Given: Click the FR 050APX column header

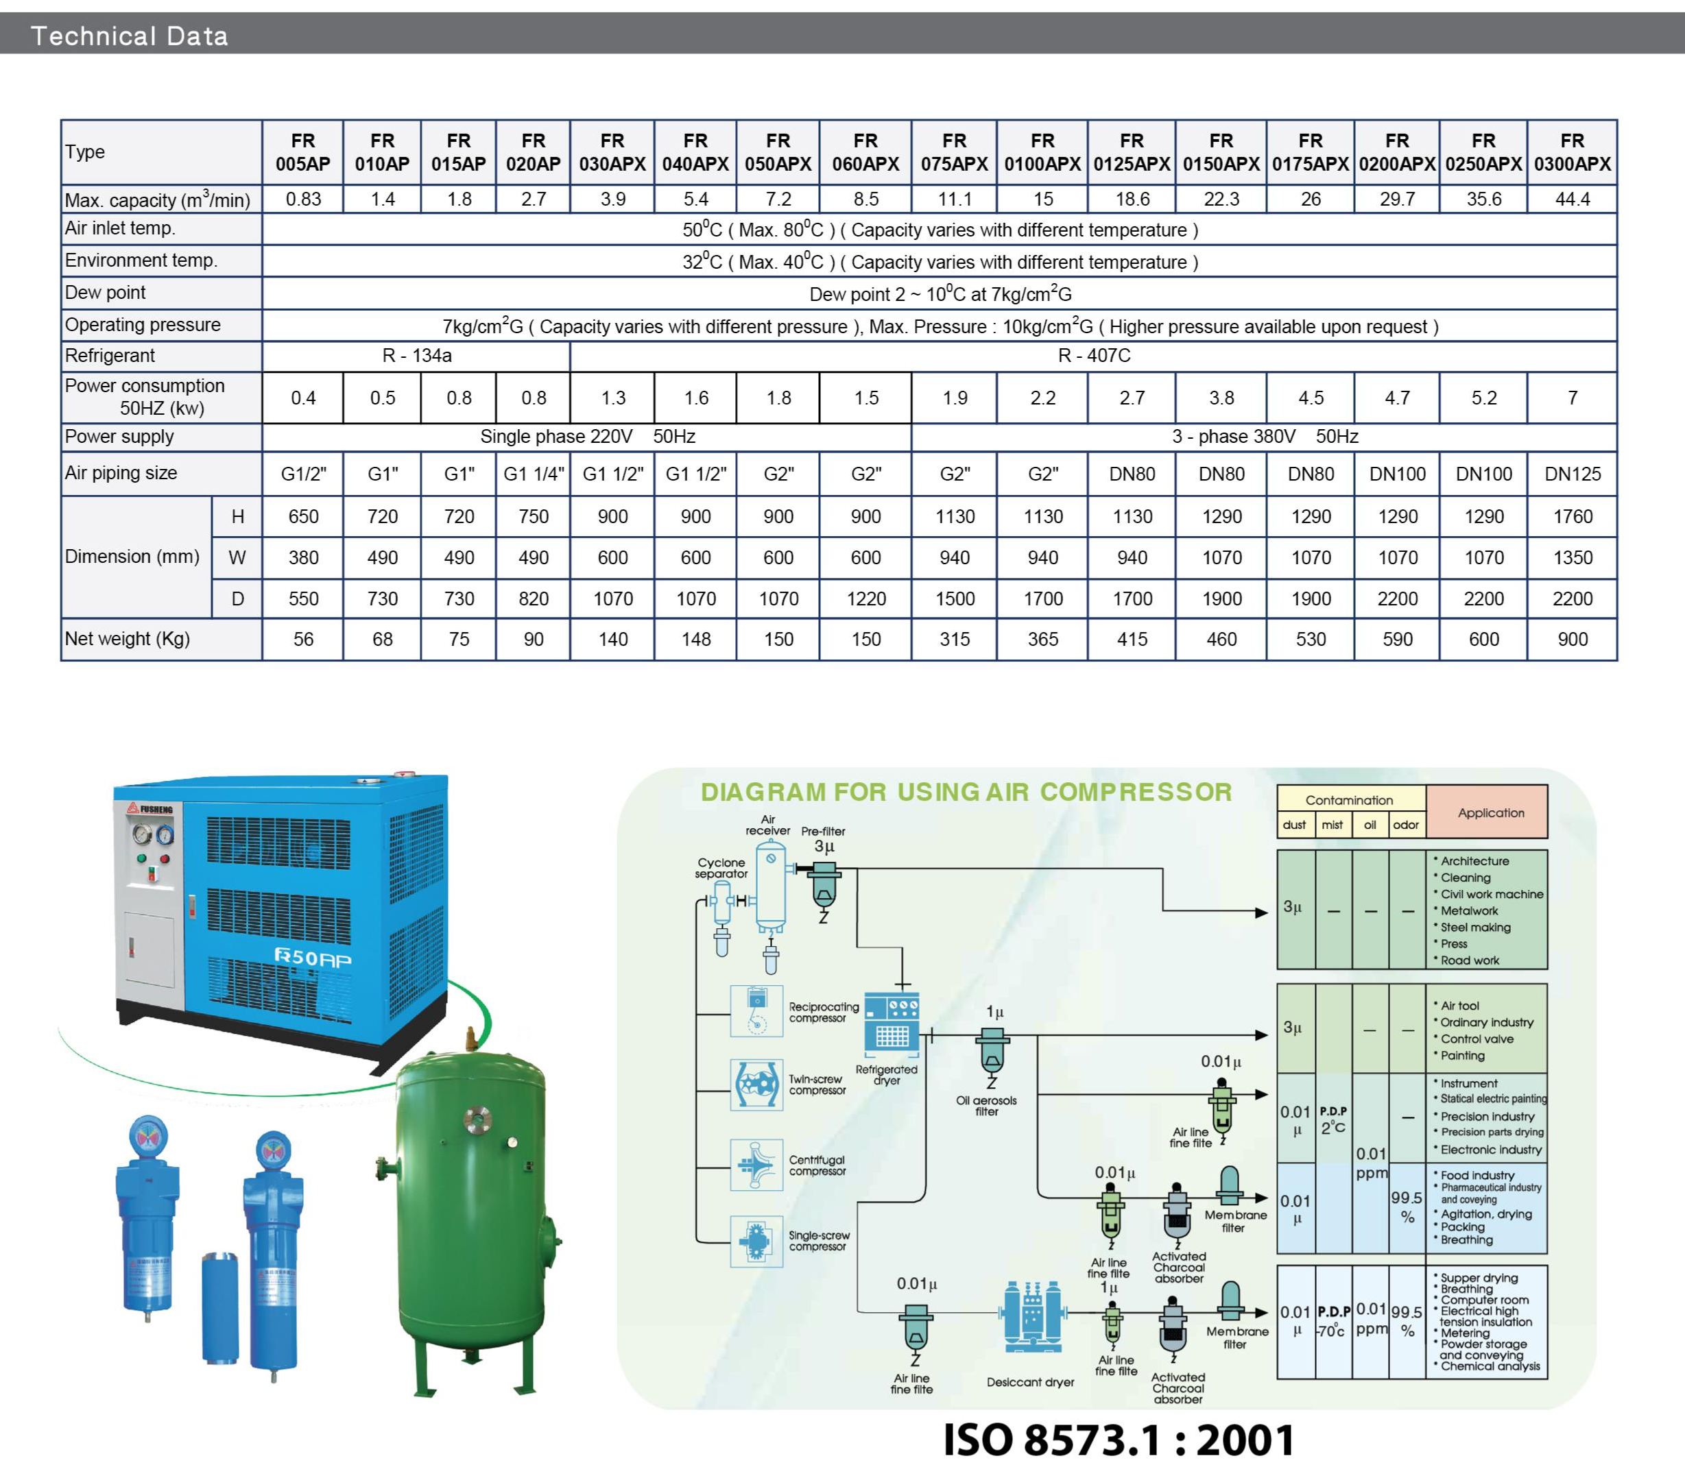Looking at the screenshot, I should tap(777, 152).
